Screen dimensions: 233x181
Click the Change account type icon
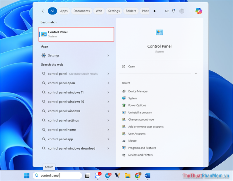[x=124, y=120]
